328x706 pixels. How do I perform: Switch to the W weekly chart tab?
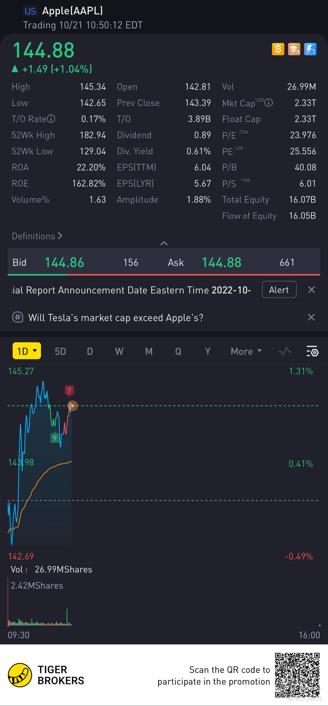tap(119, 351)
